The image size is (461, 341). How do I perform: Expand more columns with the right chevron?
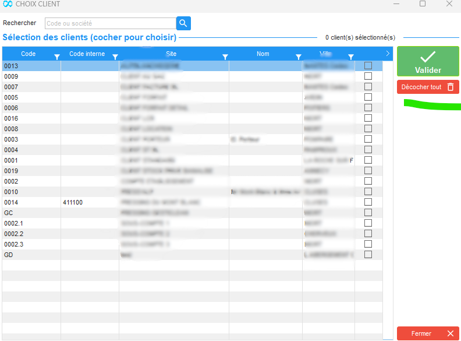pos(388,54)
